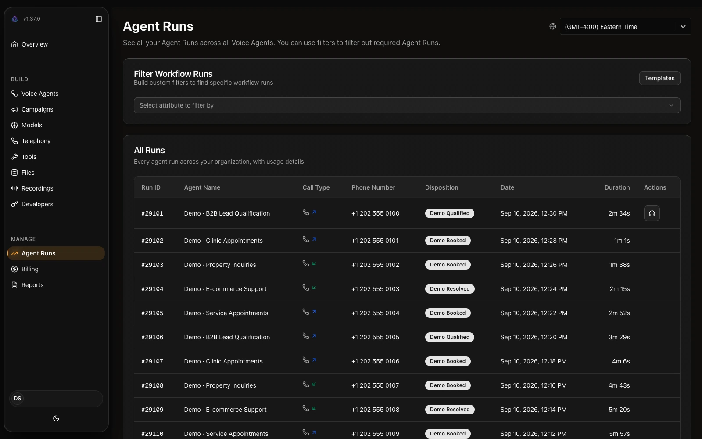
Task: Click inbound arrow icon in row #29103
Action: point(314,264)
